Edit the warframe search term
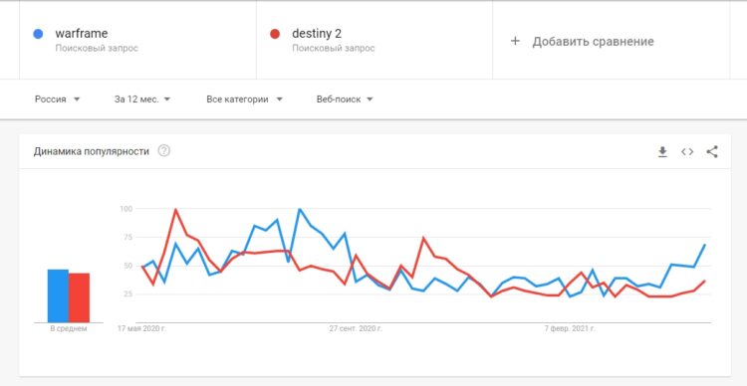 (82, 34)
